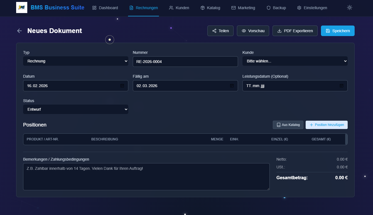This screenshot has width=373, height=215.
Task: Open calendar picker in Datum field
Action: pyautogui.click(x=122, y=86)
